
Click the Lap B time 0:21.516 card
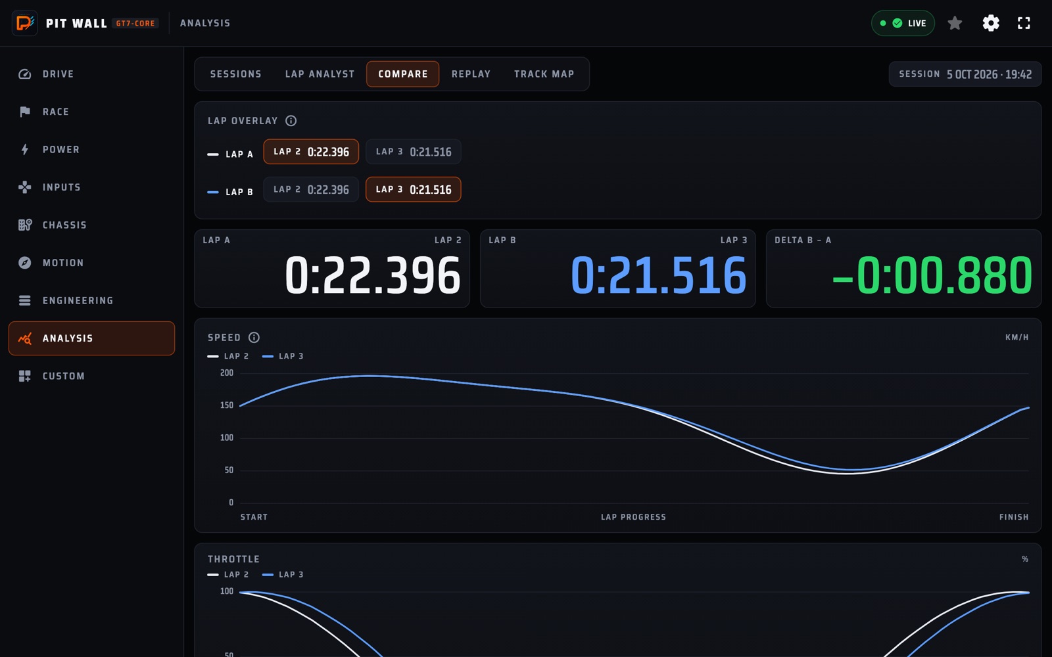tap(618, 269)
